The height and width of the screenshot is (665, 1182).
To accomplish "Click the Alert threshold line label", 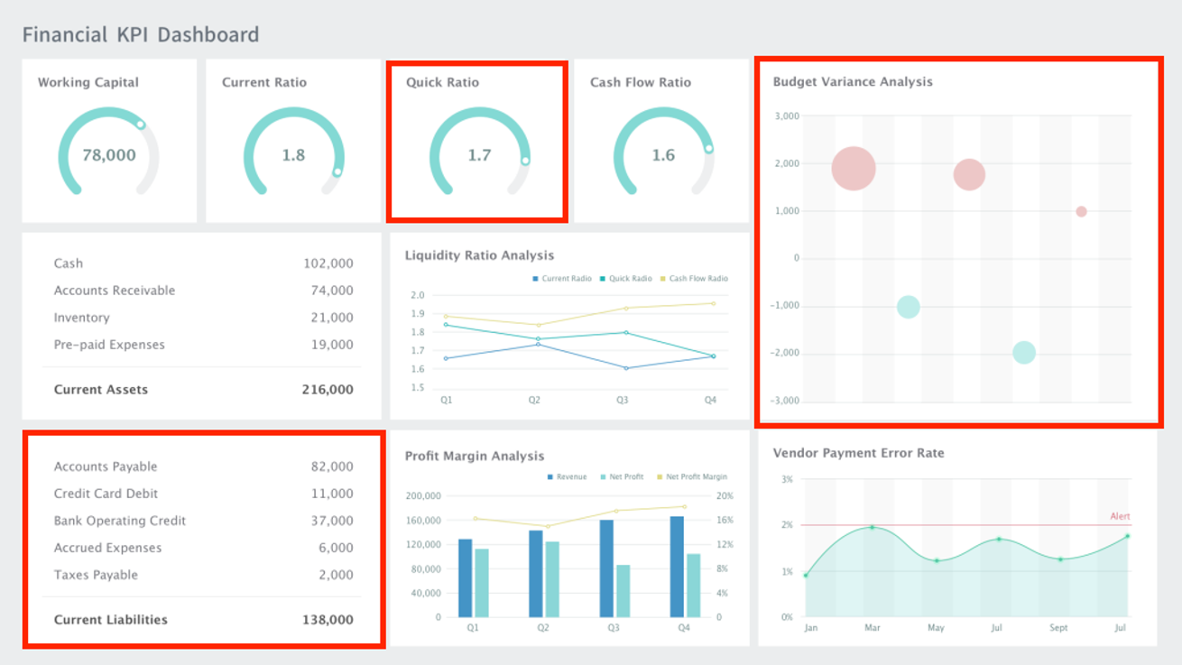I will tap(1120, 517).
